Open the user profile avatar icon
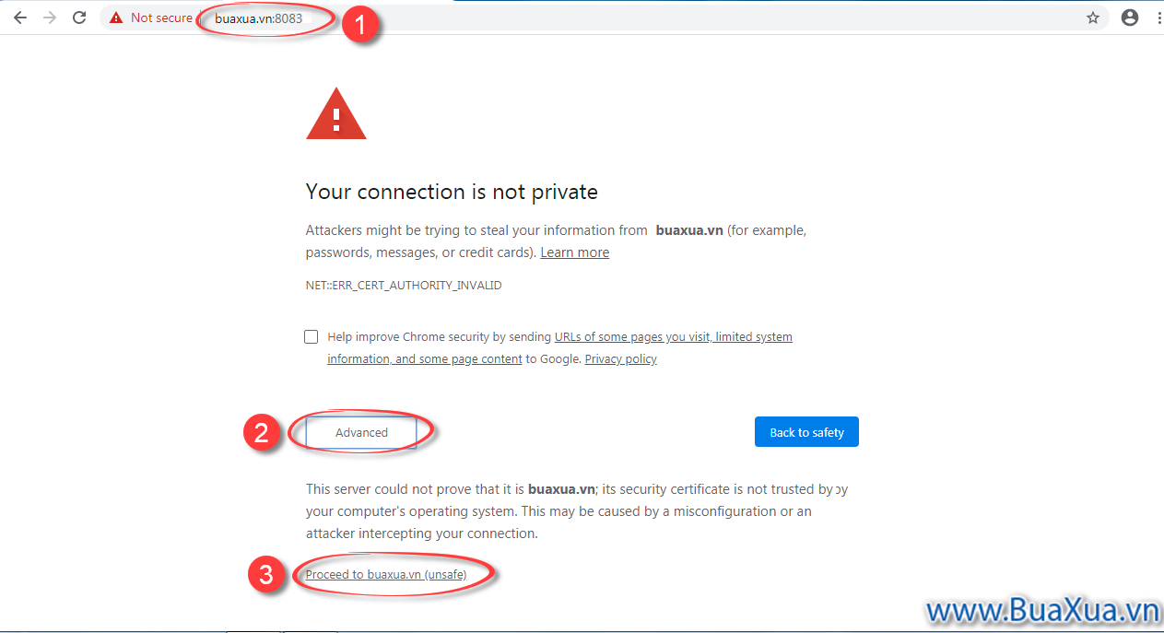 1130,18
